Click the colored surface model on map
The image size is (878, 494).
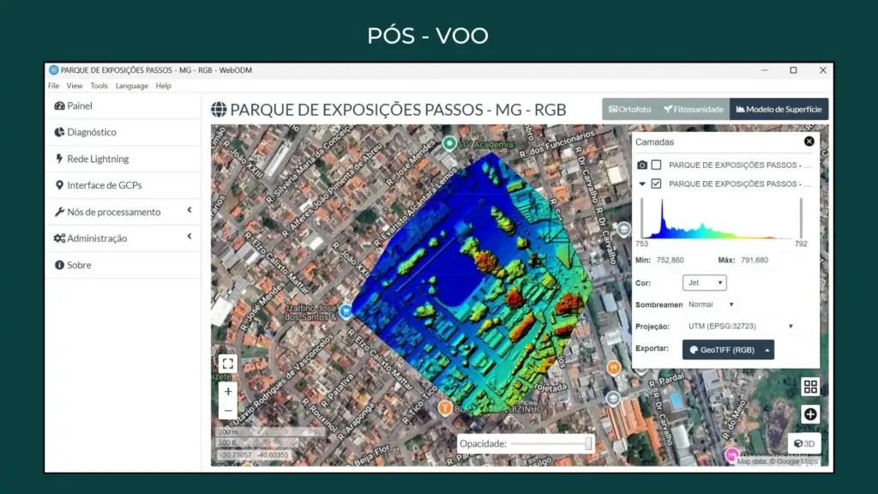472,283
